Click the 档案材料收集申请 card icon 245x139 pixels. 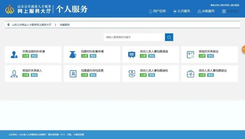pyautogui.click(x=73, y=55)
